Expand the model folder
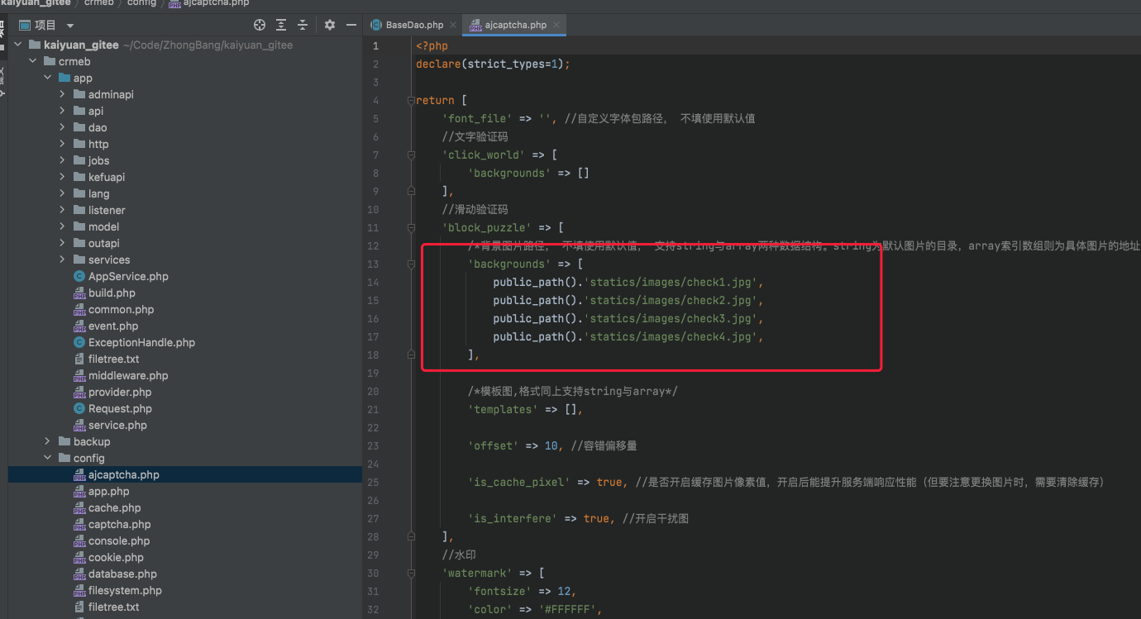Image resolution: width=1141 pixels, height=619 pixels. click(63, 226)
